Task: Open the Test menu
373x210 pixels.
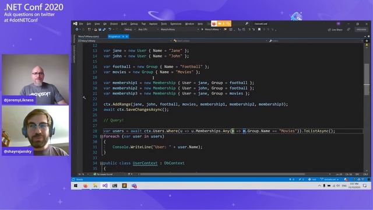Action: click(143, 24)
